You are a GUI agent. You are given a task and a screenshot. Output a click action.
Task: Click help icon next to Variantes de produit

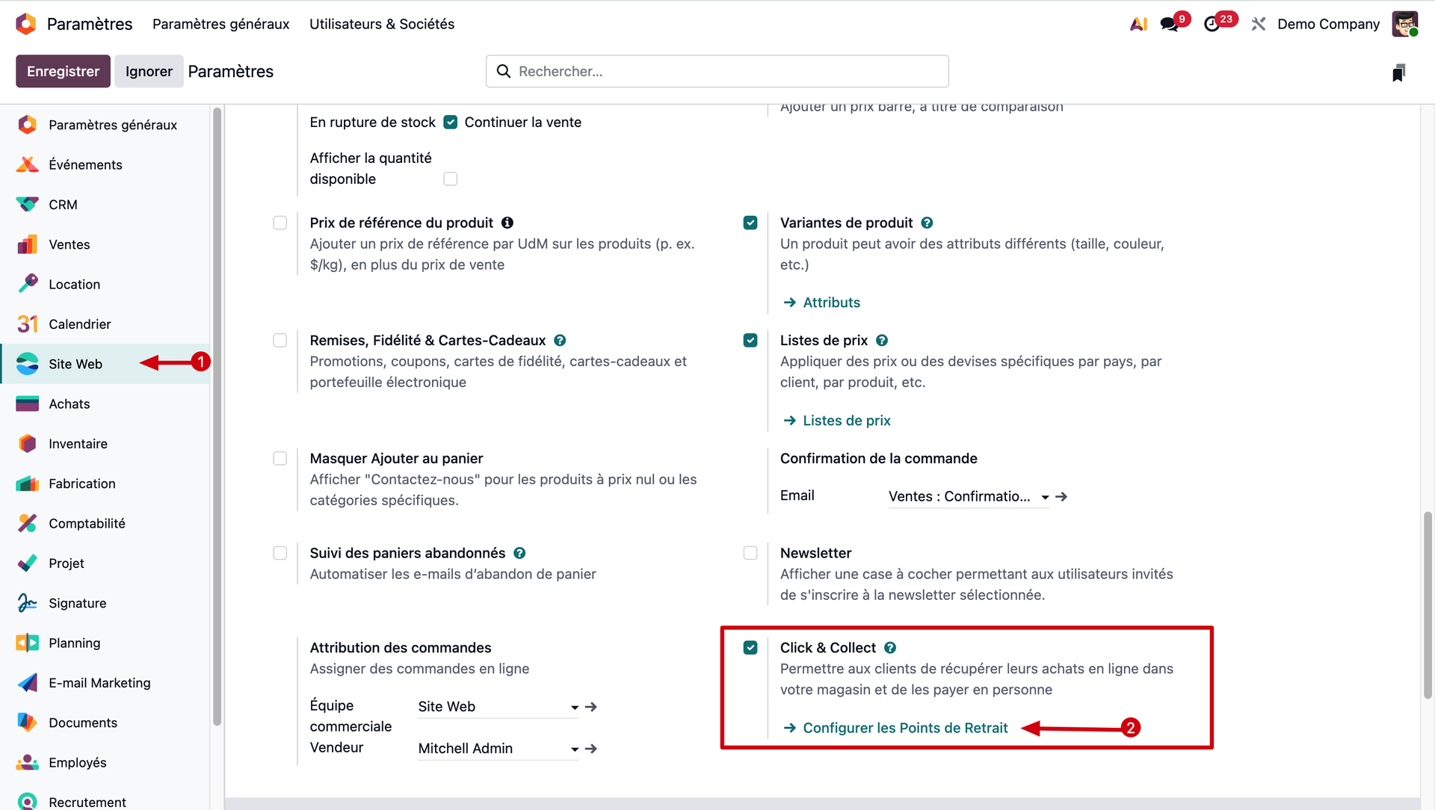(927, 223)
